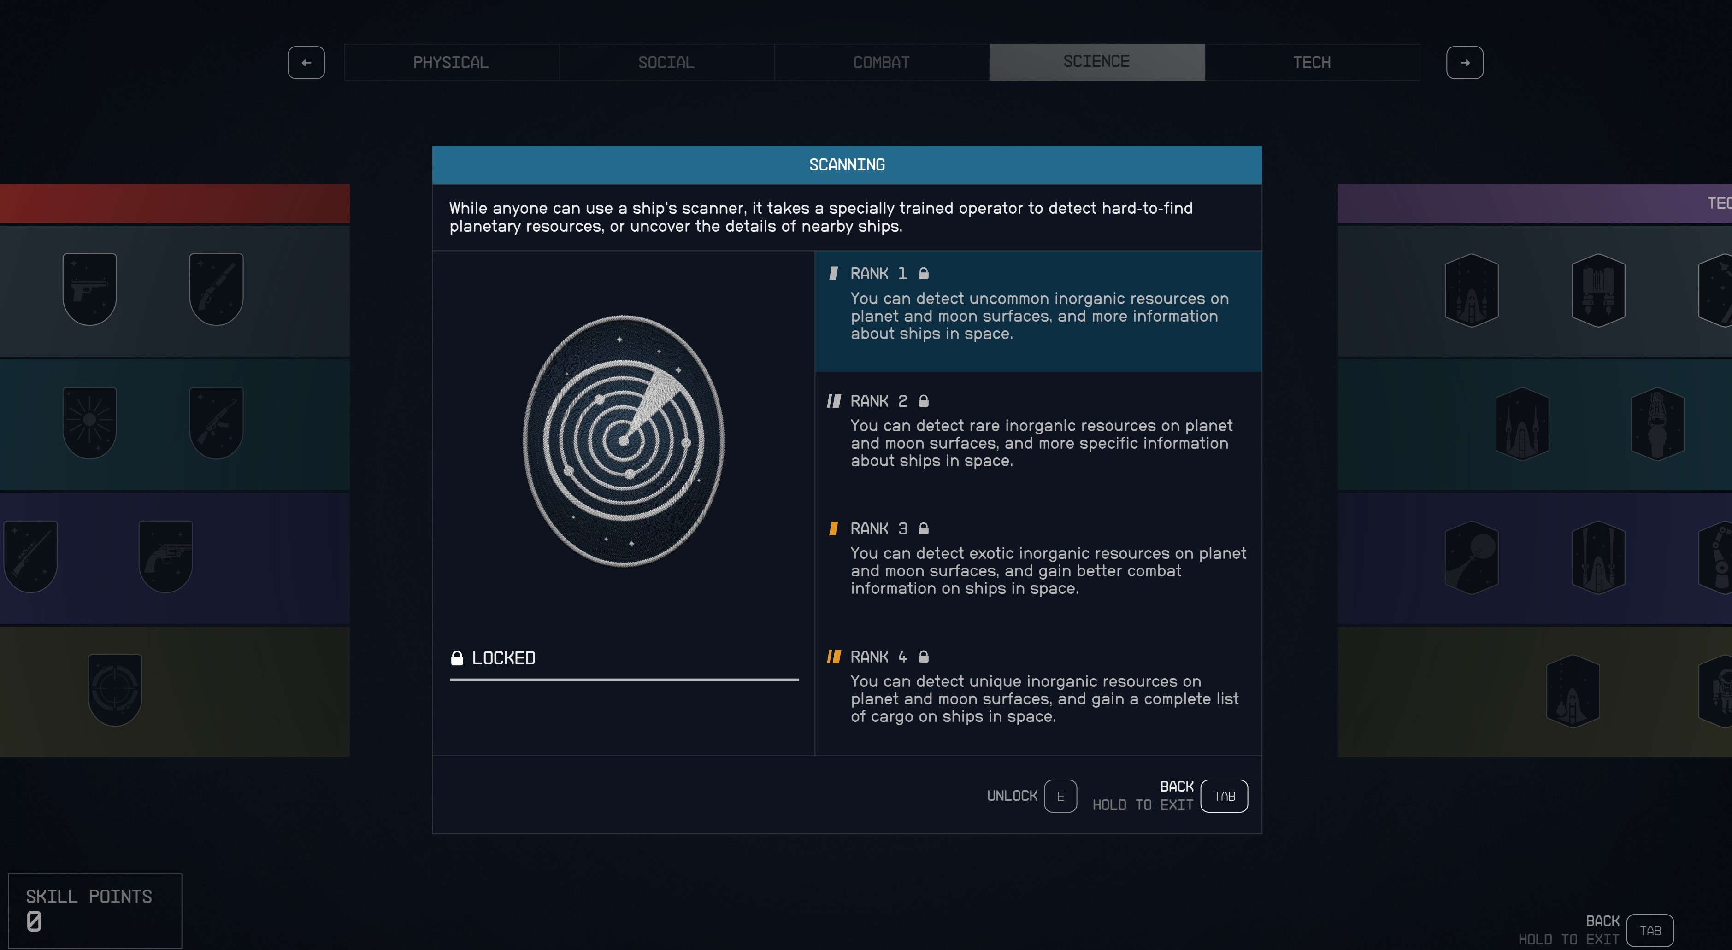Select the rocket ship skill icon on the right
Viewport: 1732px width, 950px height.
pyautogui.click(x=1473, y=290)
